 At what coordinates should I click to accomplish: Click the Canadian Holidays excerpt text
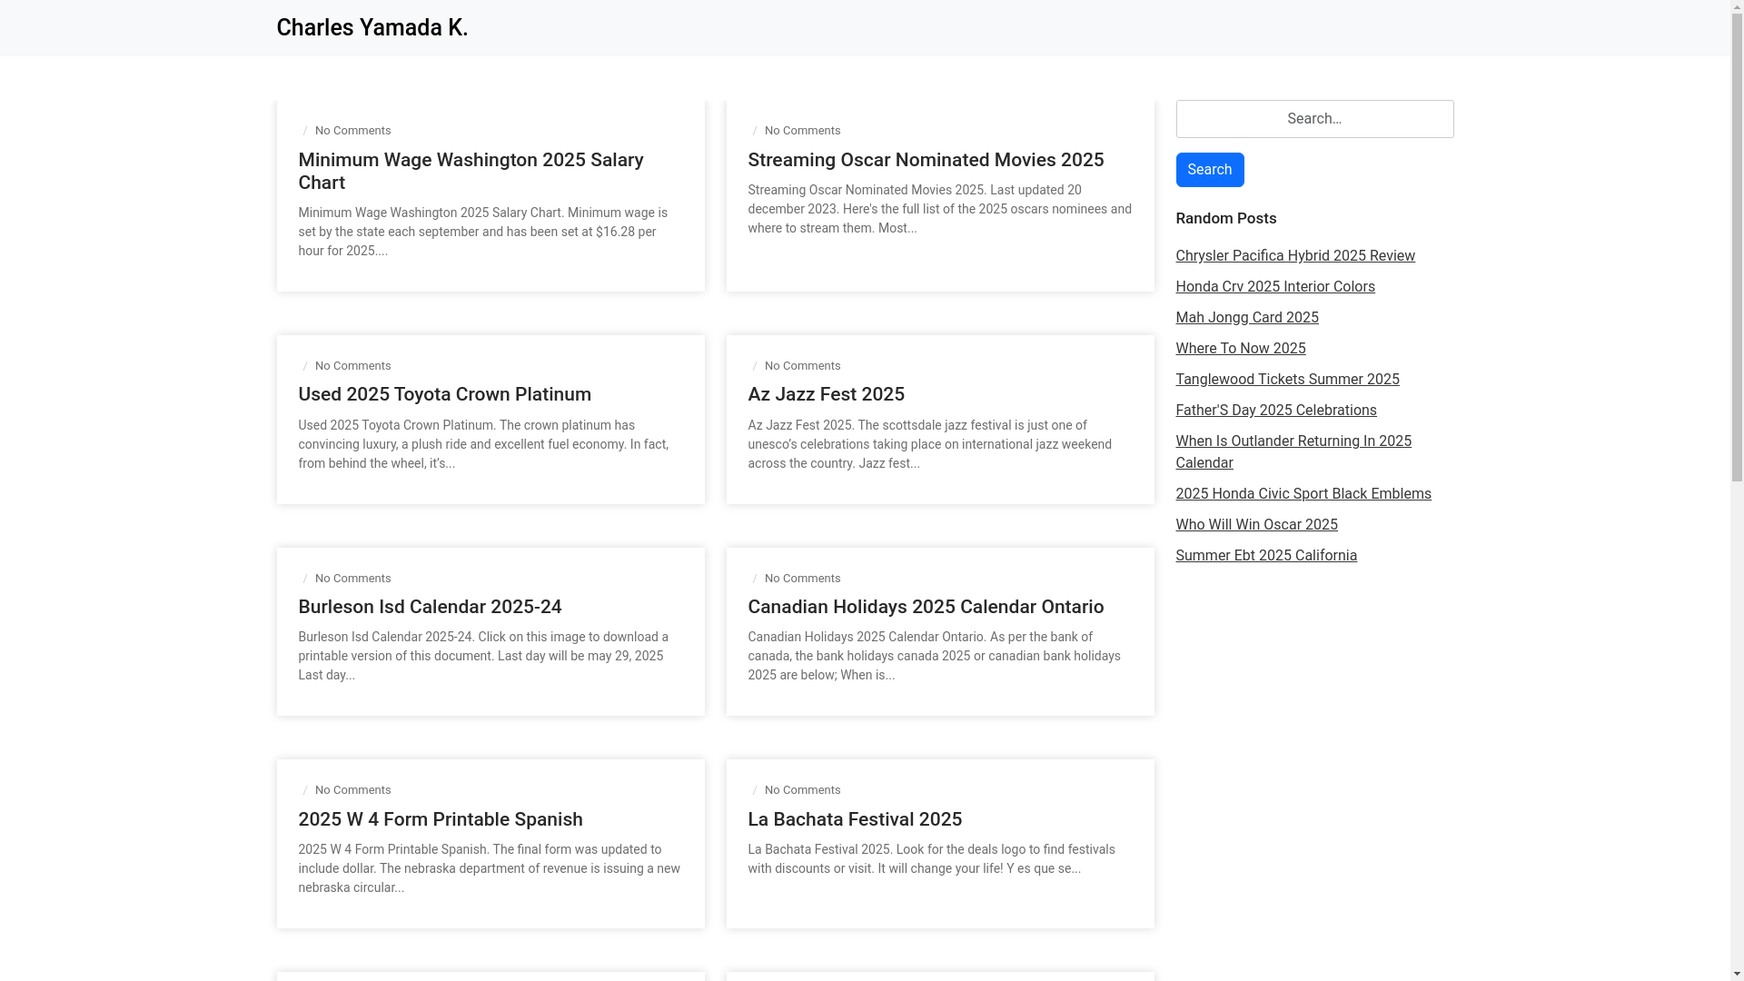(x=934, y=656)
